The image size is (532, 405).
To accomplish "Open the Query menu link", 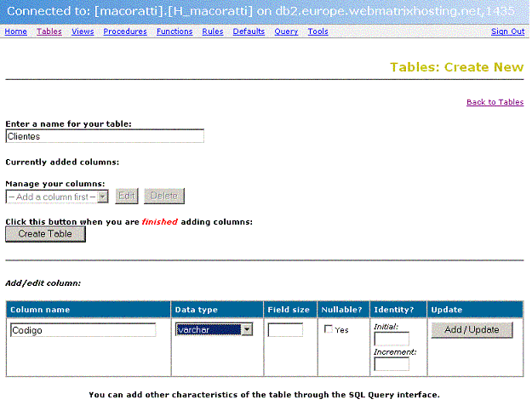I will [x=286, y=31].
